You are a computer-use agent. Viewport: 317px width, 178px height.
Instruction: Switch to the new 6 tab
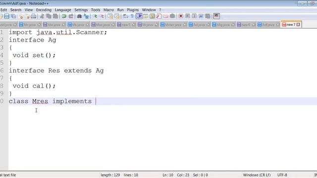coord(246,25)
